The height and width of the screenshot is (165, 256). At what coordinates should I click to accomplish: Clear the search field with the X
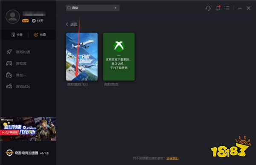click(x=116, y=8)
